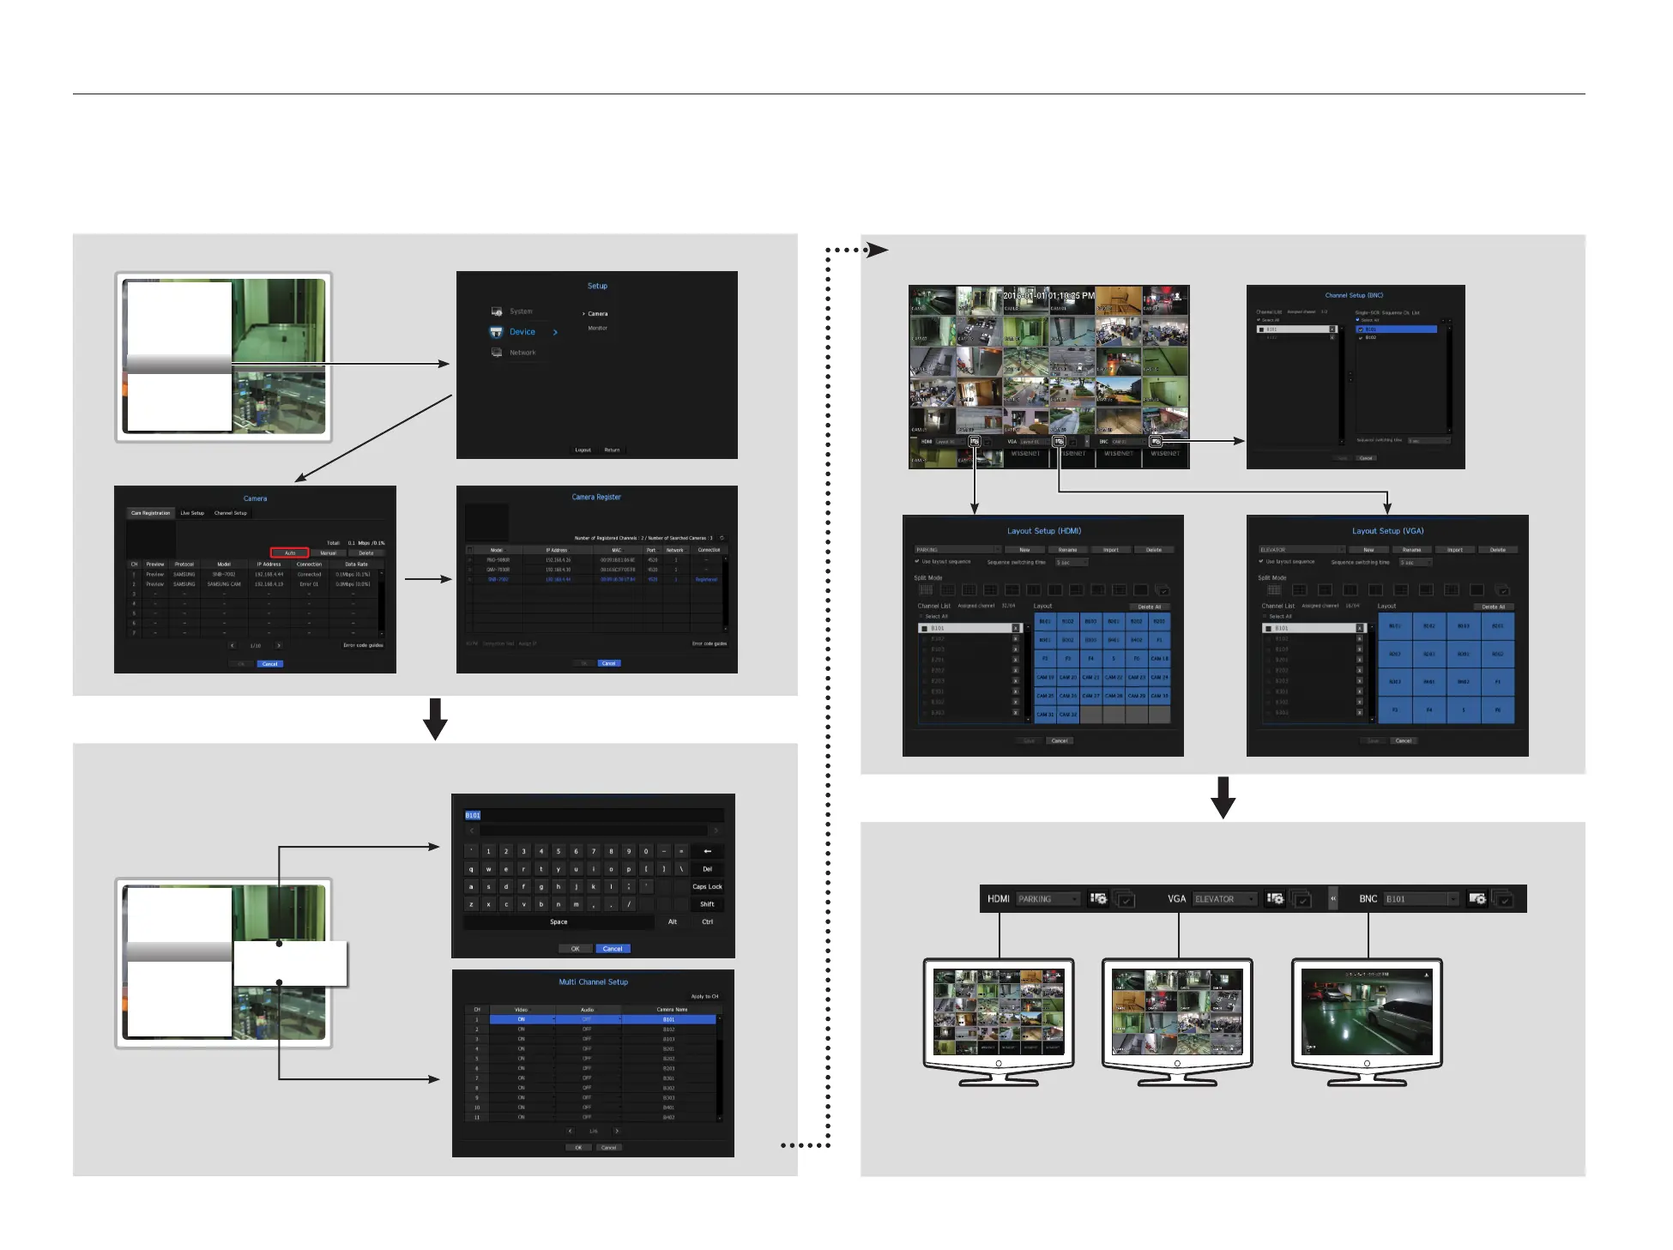Select Device in the Setup menu

522,332
